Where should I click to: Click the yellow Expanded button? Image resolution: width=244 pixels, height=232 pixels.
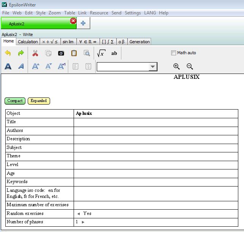click(39, 101)
